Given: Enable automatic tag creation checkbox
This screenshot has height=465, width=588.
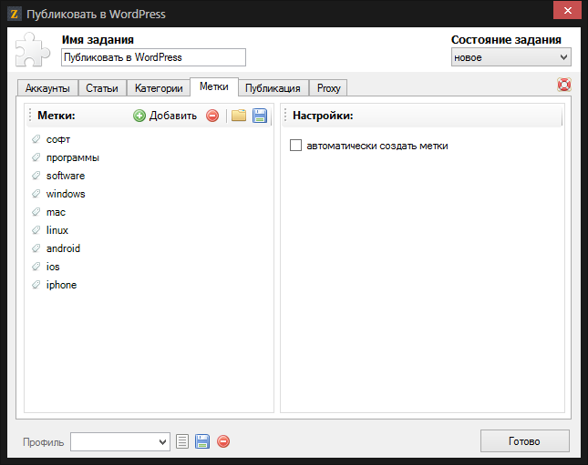Looking at the screenshot, I should pyautogui.click(x=295, y=146).
